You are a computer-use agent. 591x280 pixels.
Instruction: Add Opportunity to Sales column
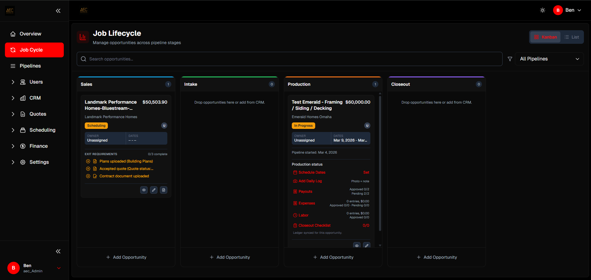click(126, 257)
